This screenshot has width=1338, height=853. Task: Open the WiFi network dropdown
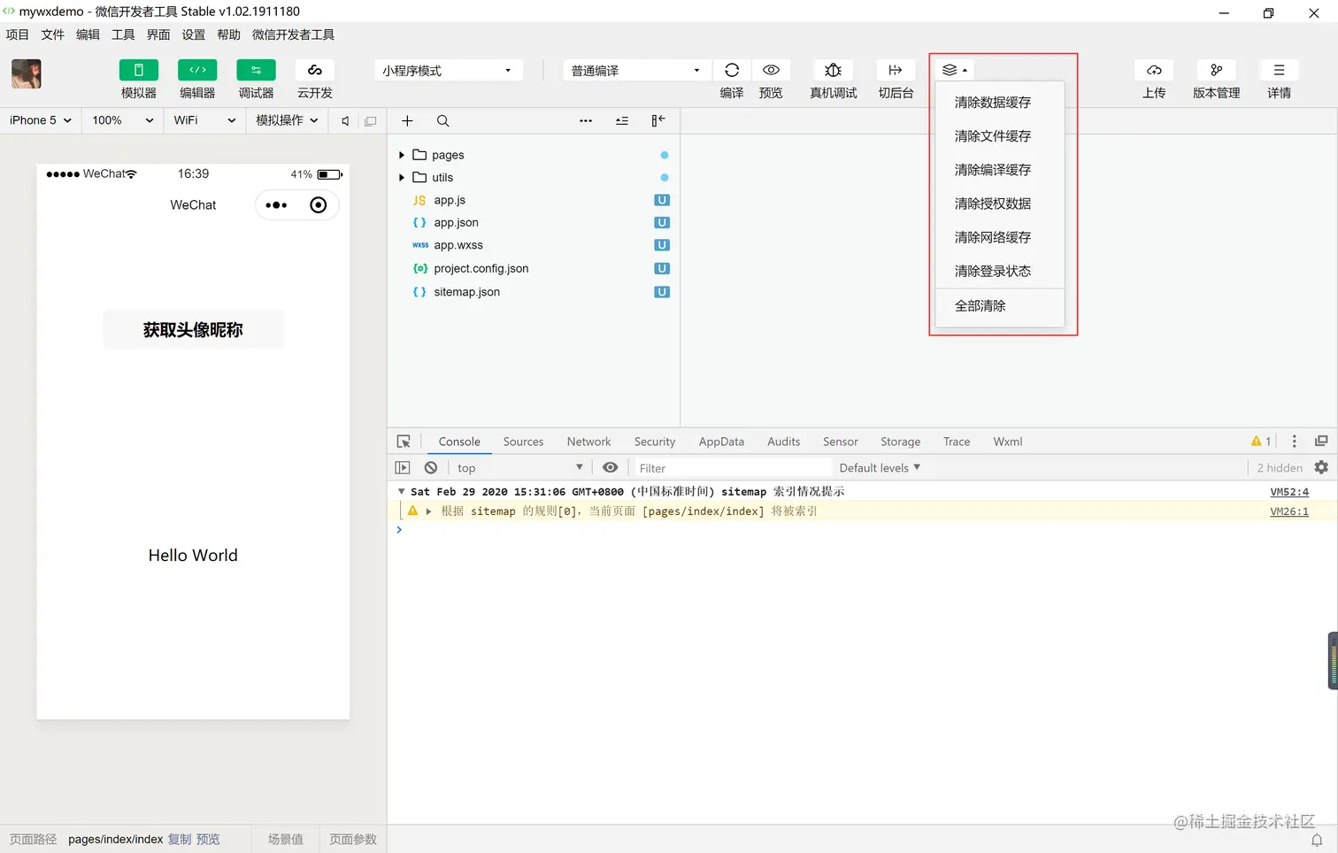pos(205,120)
